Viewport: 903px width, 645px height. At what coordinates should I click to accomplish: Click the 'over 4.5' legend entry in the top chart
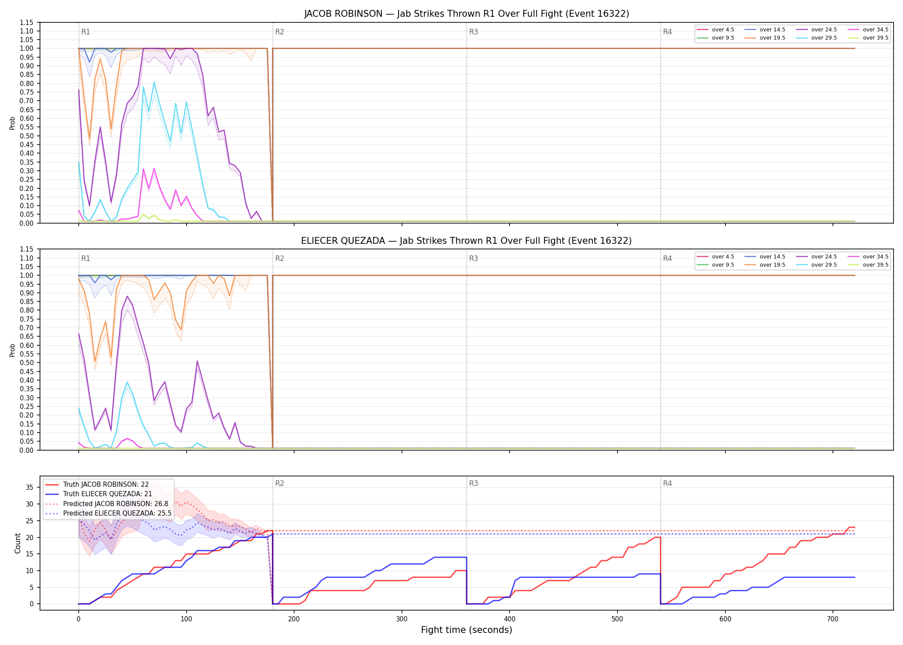(x=716, y=30)
